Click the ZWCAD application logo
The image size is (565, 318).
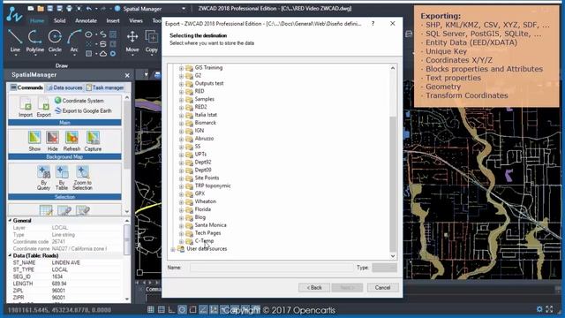click(14, 14)
